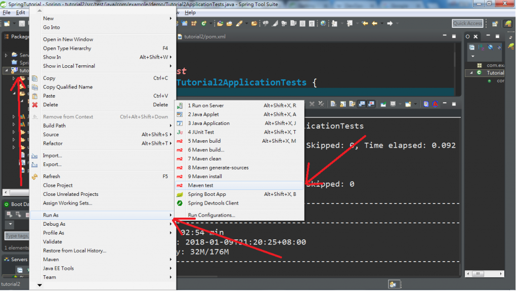
Task: Click Open Type Hierarchy
Action: point(103,48)
